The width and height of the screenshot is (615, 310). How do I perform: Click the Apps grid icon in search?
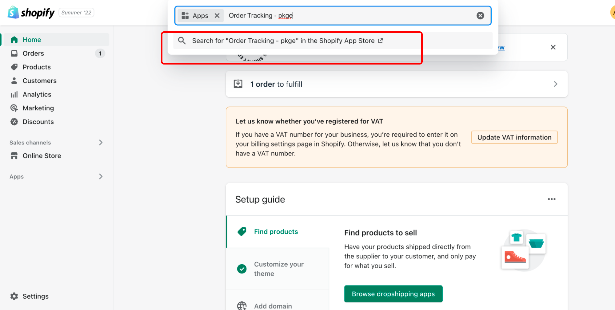coord(185,16)
